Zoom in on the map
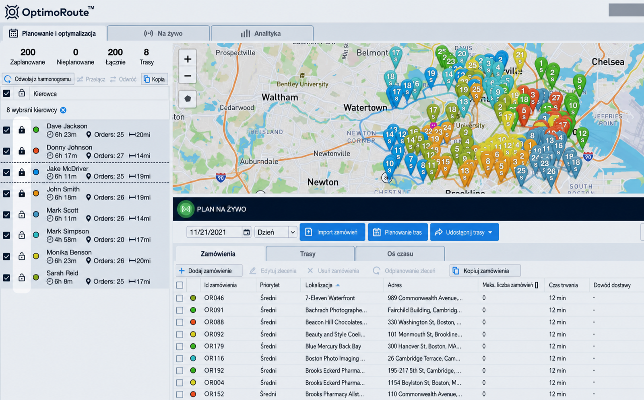 [188, 59]
